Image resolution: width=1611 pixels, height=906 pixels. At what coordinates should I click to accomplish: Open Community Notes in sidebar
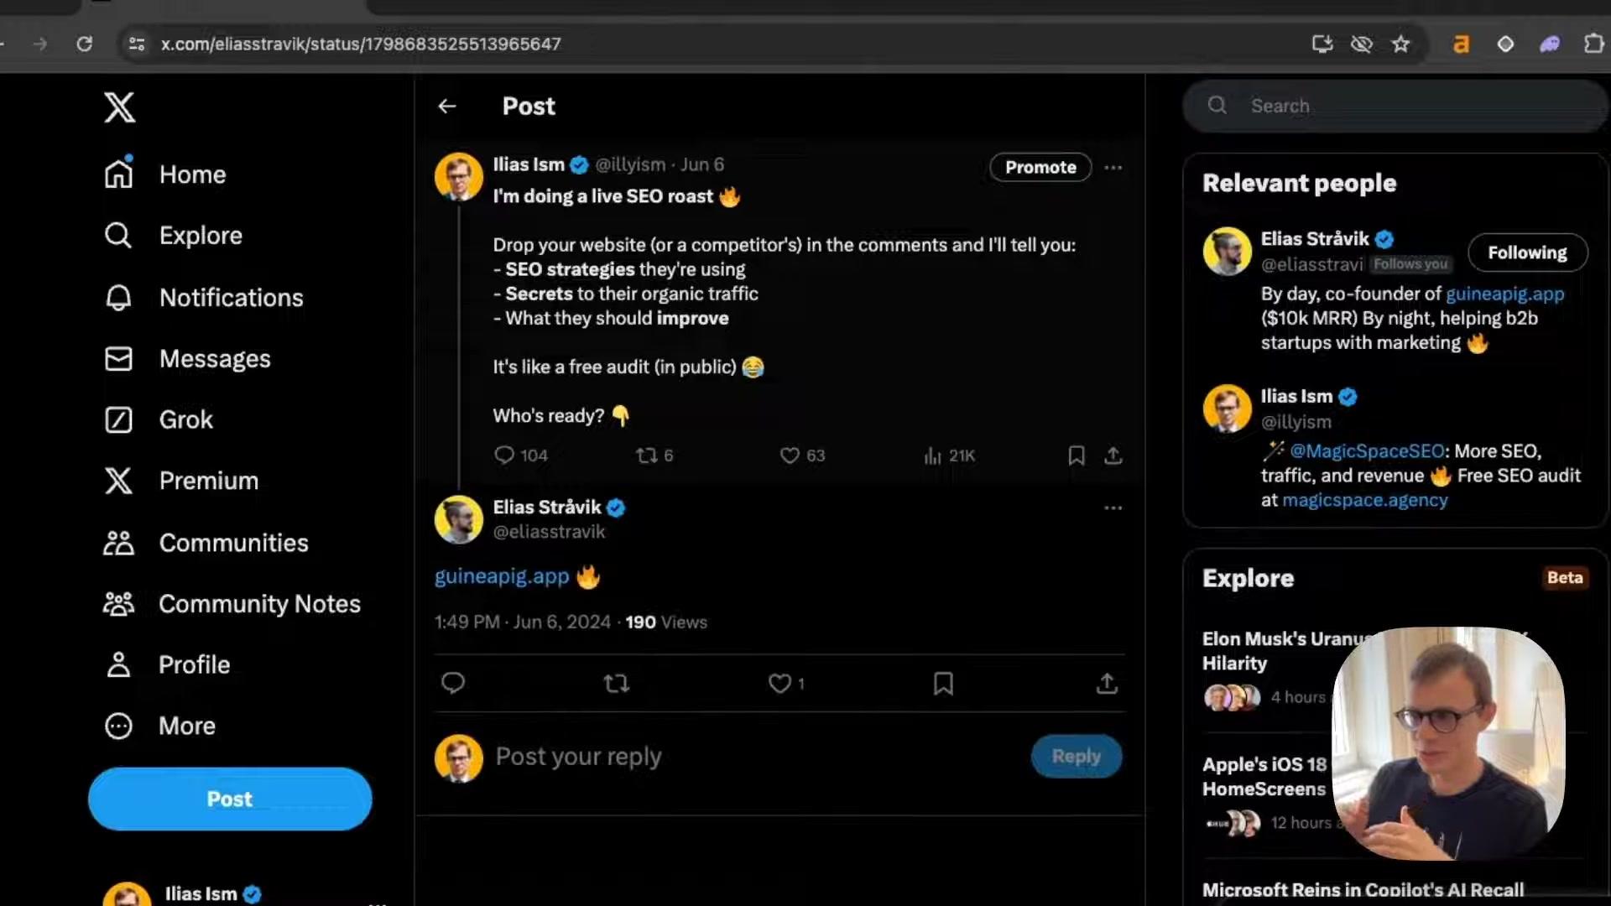(232, 604)
